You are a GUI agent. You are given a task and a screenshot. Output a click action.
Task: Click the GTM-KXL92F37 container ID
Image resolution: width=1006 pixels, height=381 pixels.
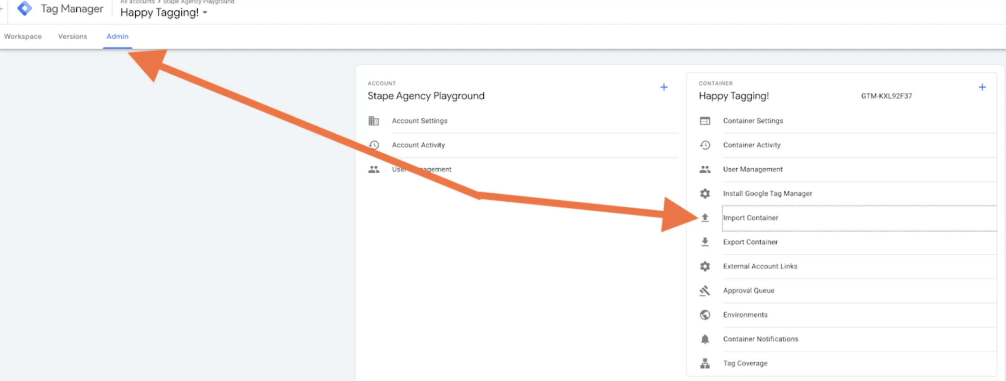(x=886, y=96)
